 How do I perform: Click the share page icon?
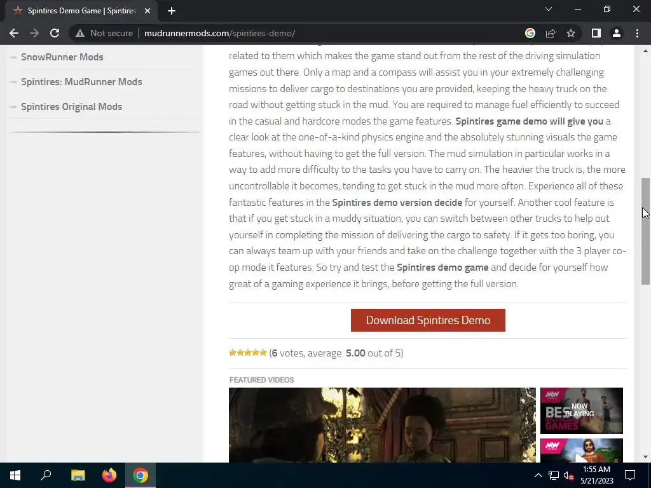(x=551, y=33)
